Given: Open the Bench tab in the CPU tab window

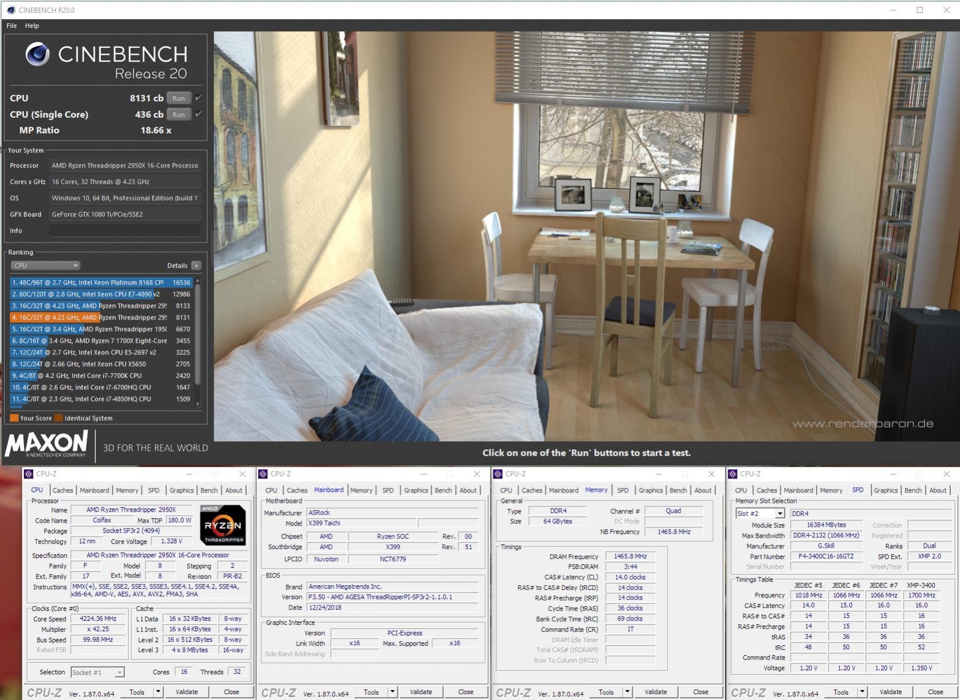Looking at the screenshot, I should click(x=209, y=490).
